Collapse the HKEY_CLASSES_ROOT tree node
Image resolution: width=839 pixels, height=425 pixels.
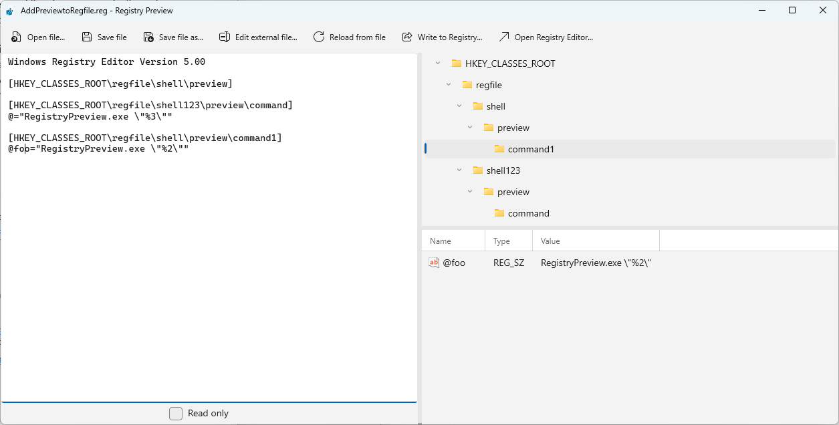click(438, 63)
